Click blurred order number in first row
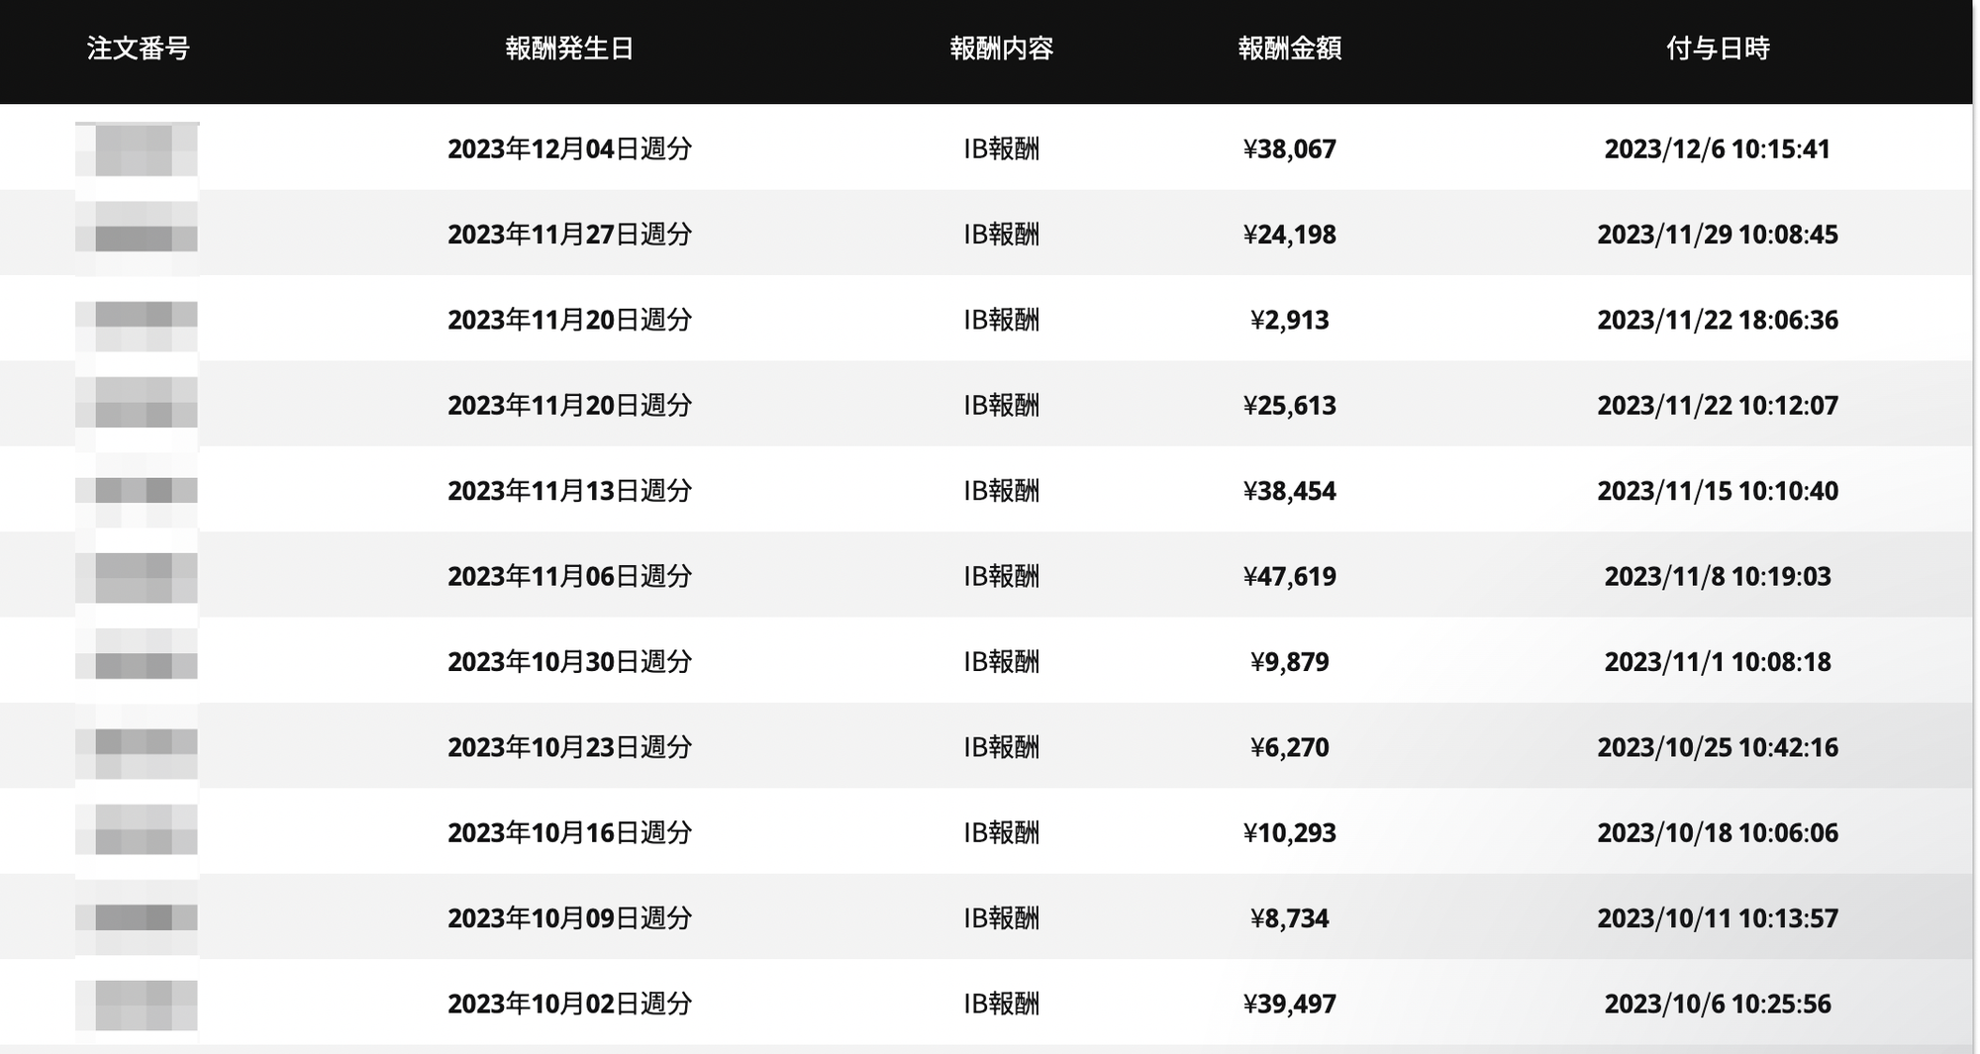Viewport: 1980px width, 1054px height. (x=138, y=149)
